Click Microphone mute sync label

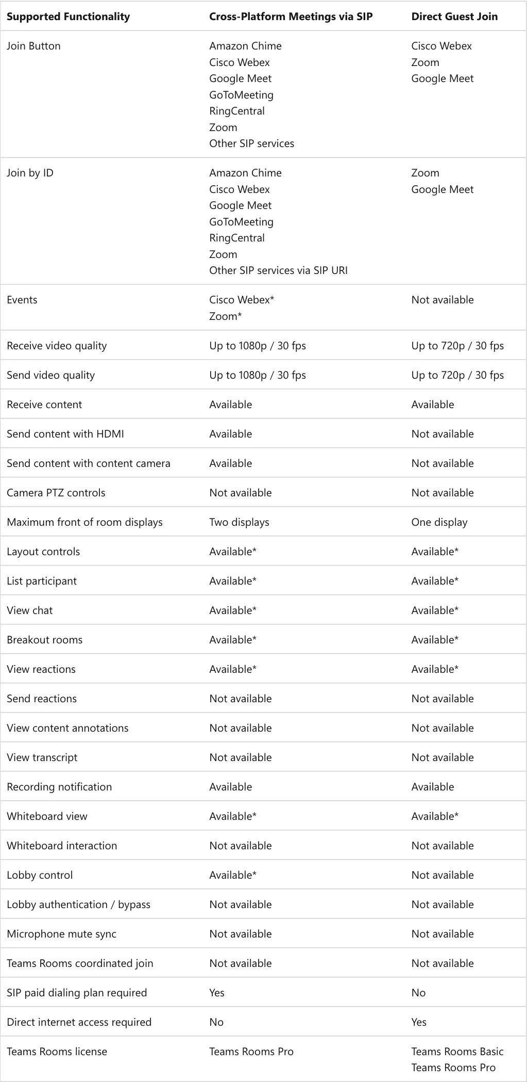[61, 934]
